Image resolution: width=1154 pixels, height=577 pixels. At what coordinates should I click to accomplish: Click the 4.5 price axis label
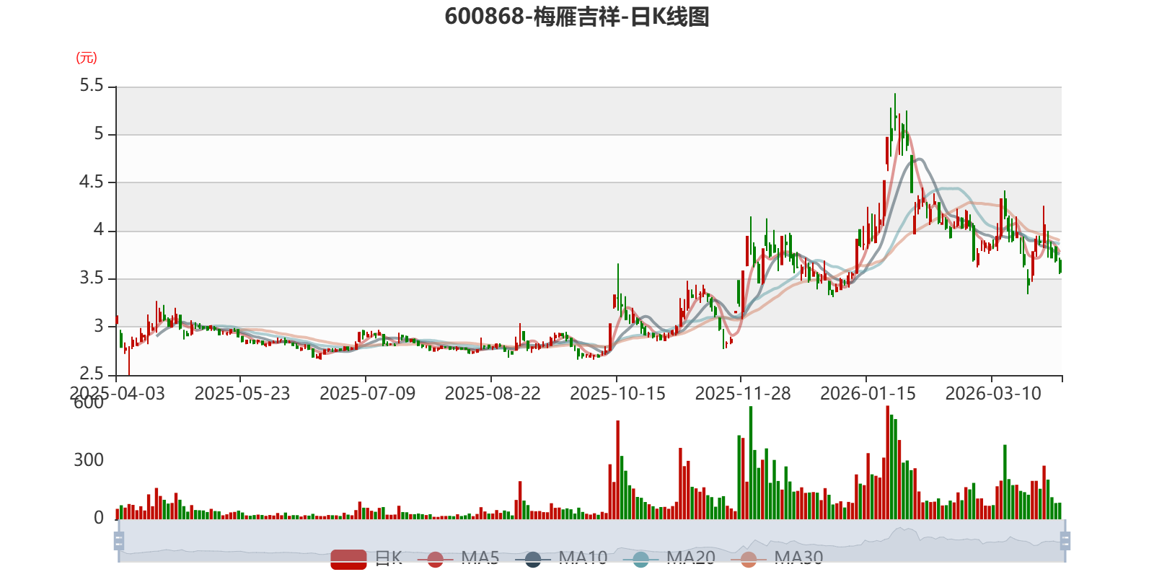(x=92, y=182)
